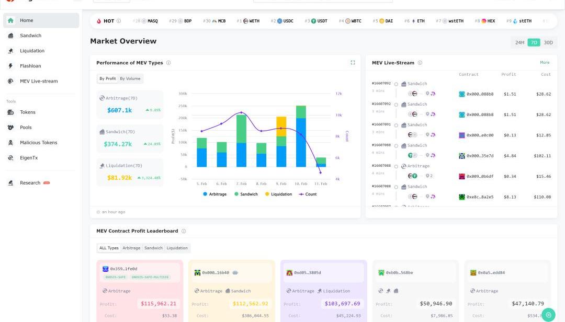Select the Sandwich leaderboard tab
The width and height of the screenshot is (565, 322).
(x=153, y=248)
